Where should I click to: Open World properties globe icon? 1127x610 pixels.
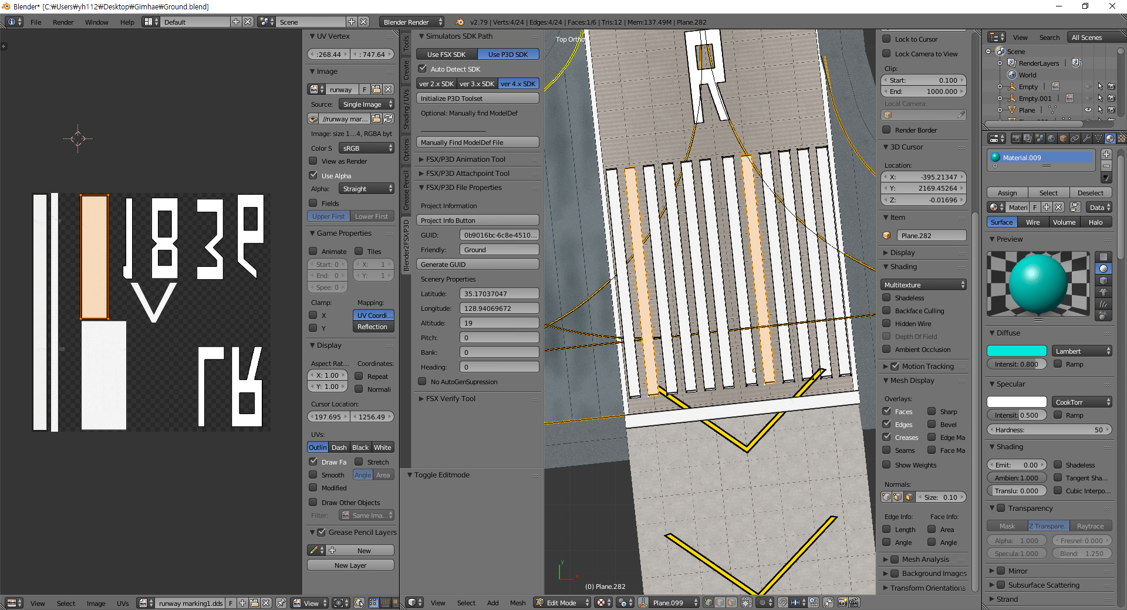[1051, 139]
